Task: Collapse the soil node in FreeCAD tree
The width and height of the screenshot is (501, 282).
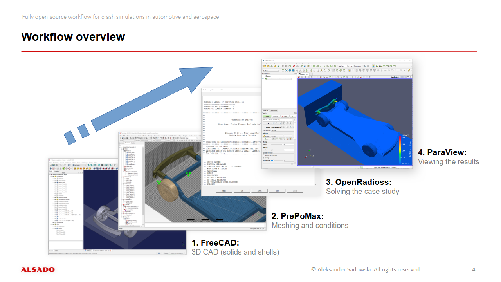Action: pos(51,224)
